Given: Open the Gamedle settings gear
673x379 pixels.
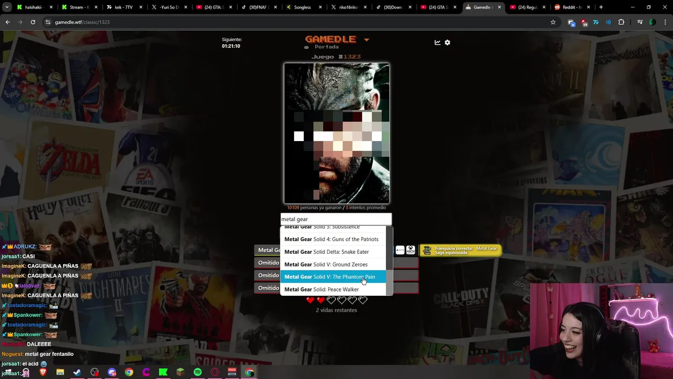Looking at the screenshot, I should (447, 43).
